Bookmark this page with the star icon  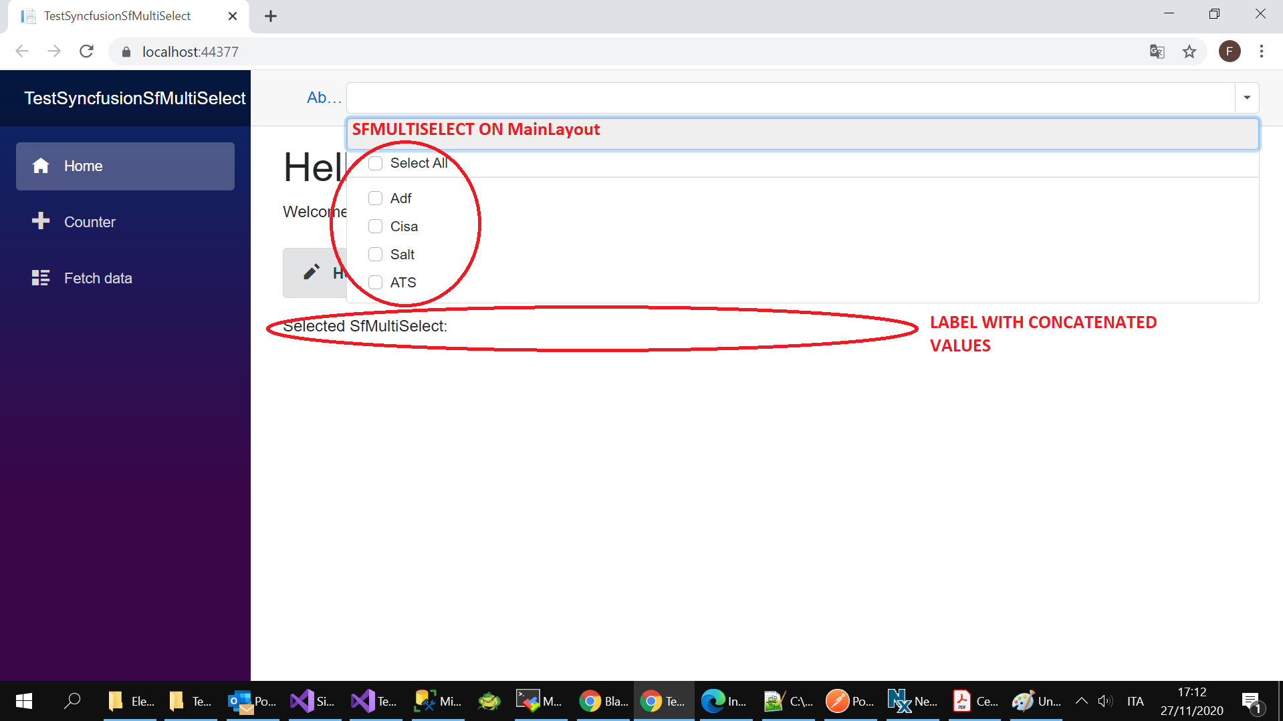pos(1189,51)
